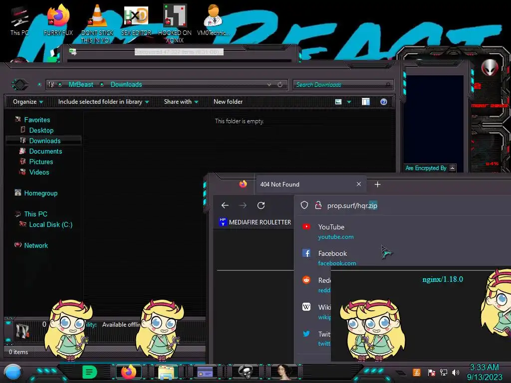Click the Alienware head gadget icon
The image size is (511, 383).
pyautogui.click(x=490, y=67)
